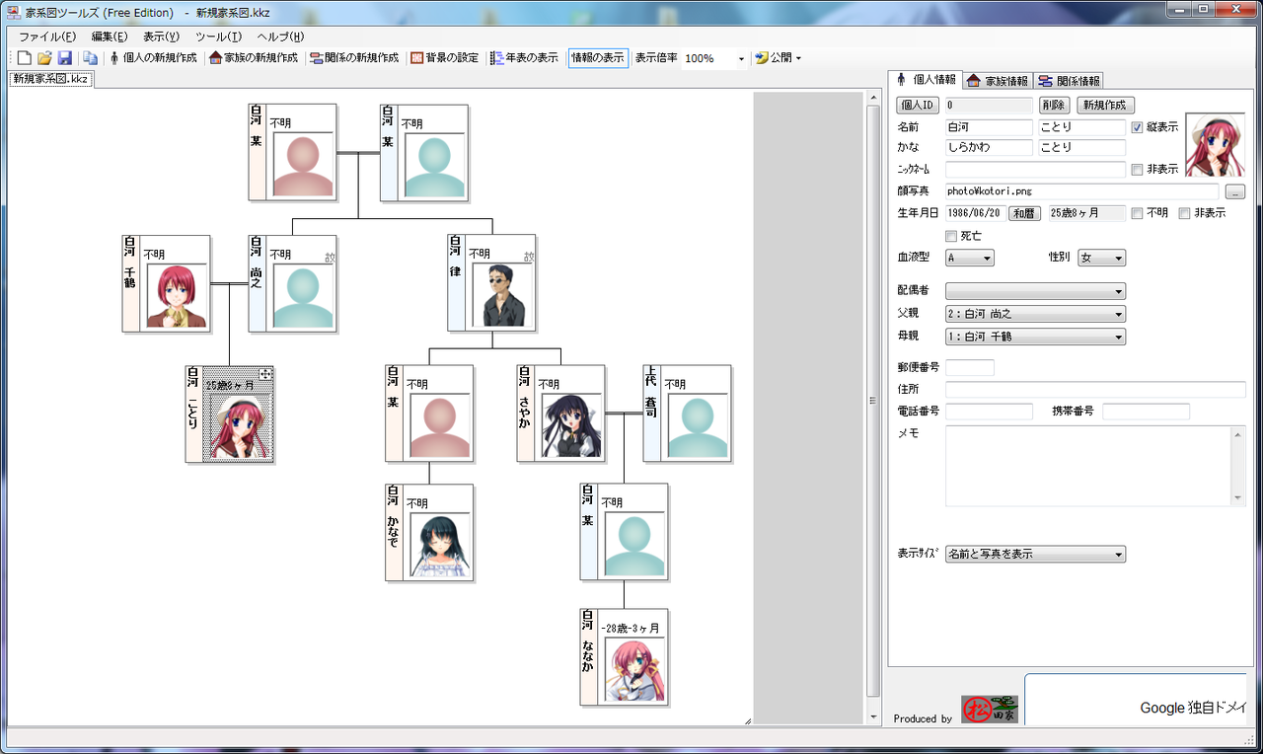Viewport: 1263px width, 754px height.
Task: Open the 表示 menu
Action: pyautogui.click(x=161, y=37)
